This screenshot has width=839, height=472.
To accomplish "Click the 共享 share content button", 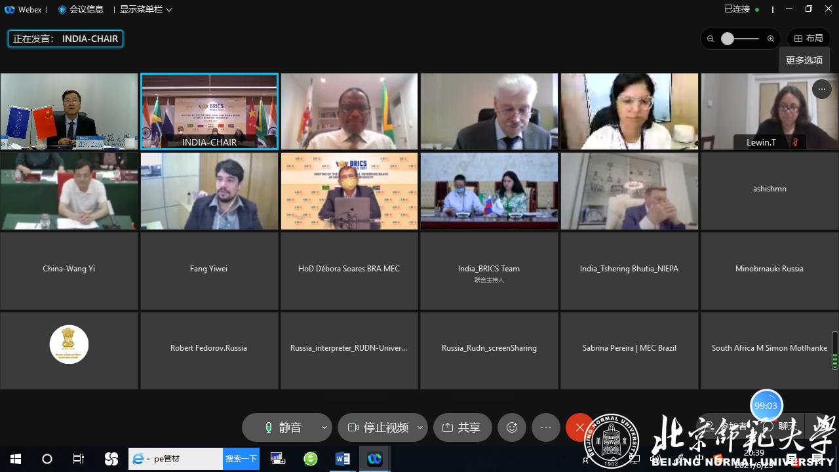I will click(x=462, y=427).
